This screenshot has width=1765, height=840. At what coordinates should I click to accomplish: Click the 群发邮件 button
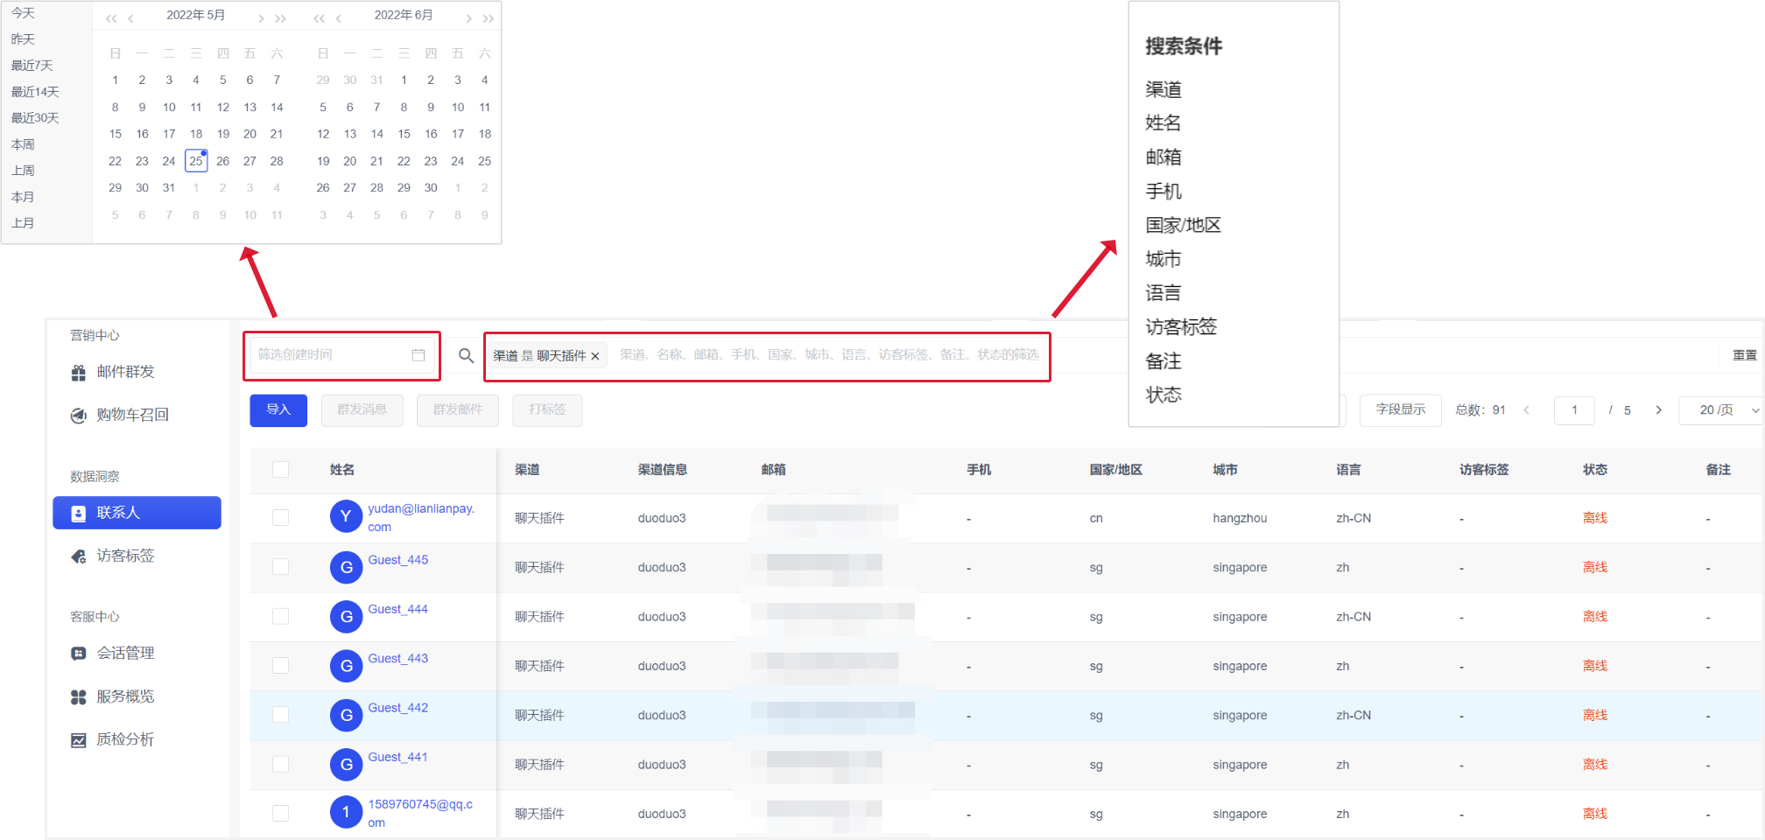point(457,410)
